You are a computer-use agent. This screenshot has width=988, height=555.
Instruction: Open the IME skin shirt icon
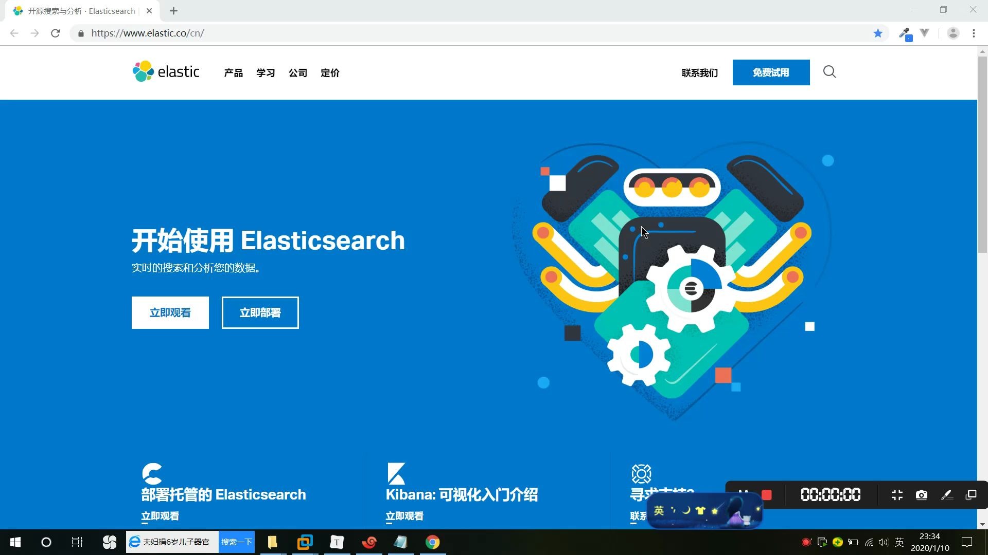point(700,510)
